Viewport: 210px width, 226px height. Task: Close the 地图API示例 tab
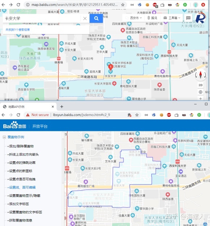52,107
